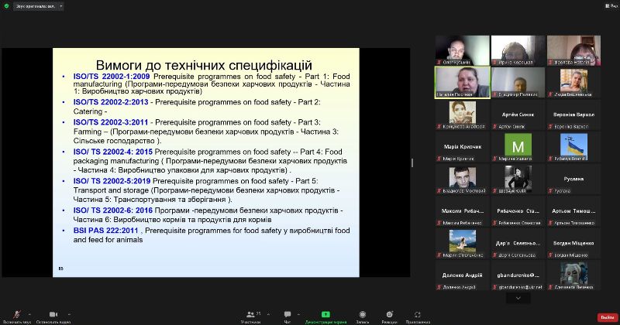Click ISO/ TS 22002-5:2019 on the slide

[112, 181]
